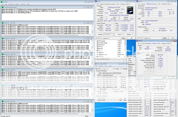
Task: Click the vertical scrollbar of the Worker #1 window
Action: tap(92, 29)
